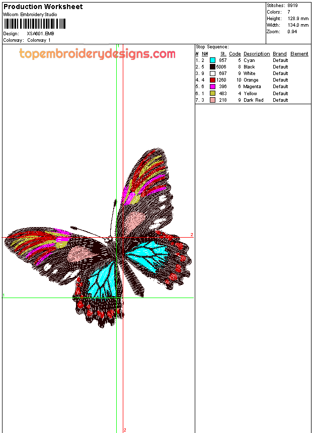This screenshot has height=433, width=312.
Task: Click stitch count 396 in Magenta row
Action: [x=223, y=87]
